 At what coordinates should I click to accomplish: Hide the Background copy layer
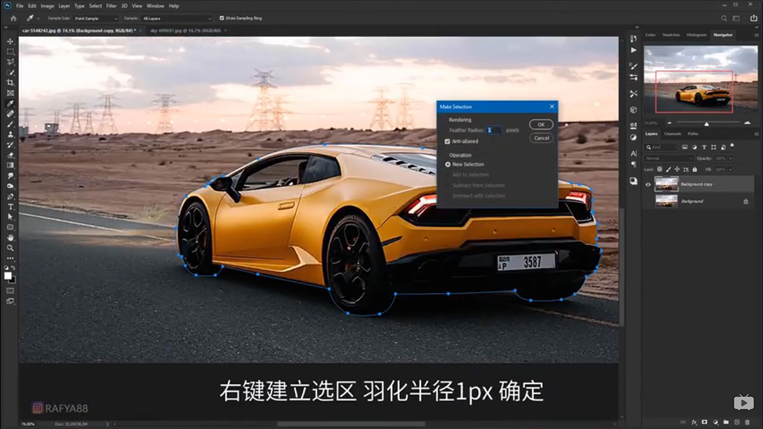click(648, 184)
